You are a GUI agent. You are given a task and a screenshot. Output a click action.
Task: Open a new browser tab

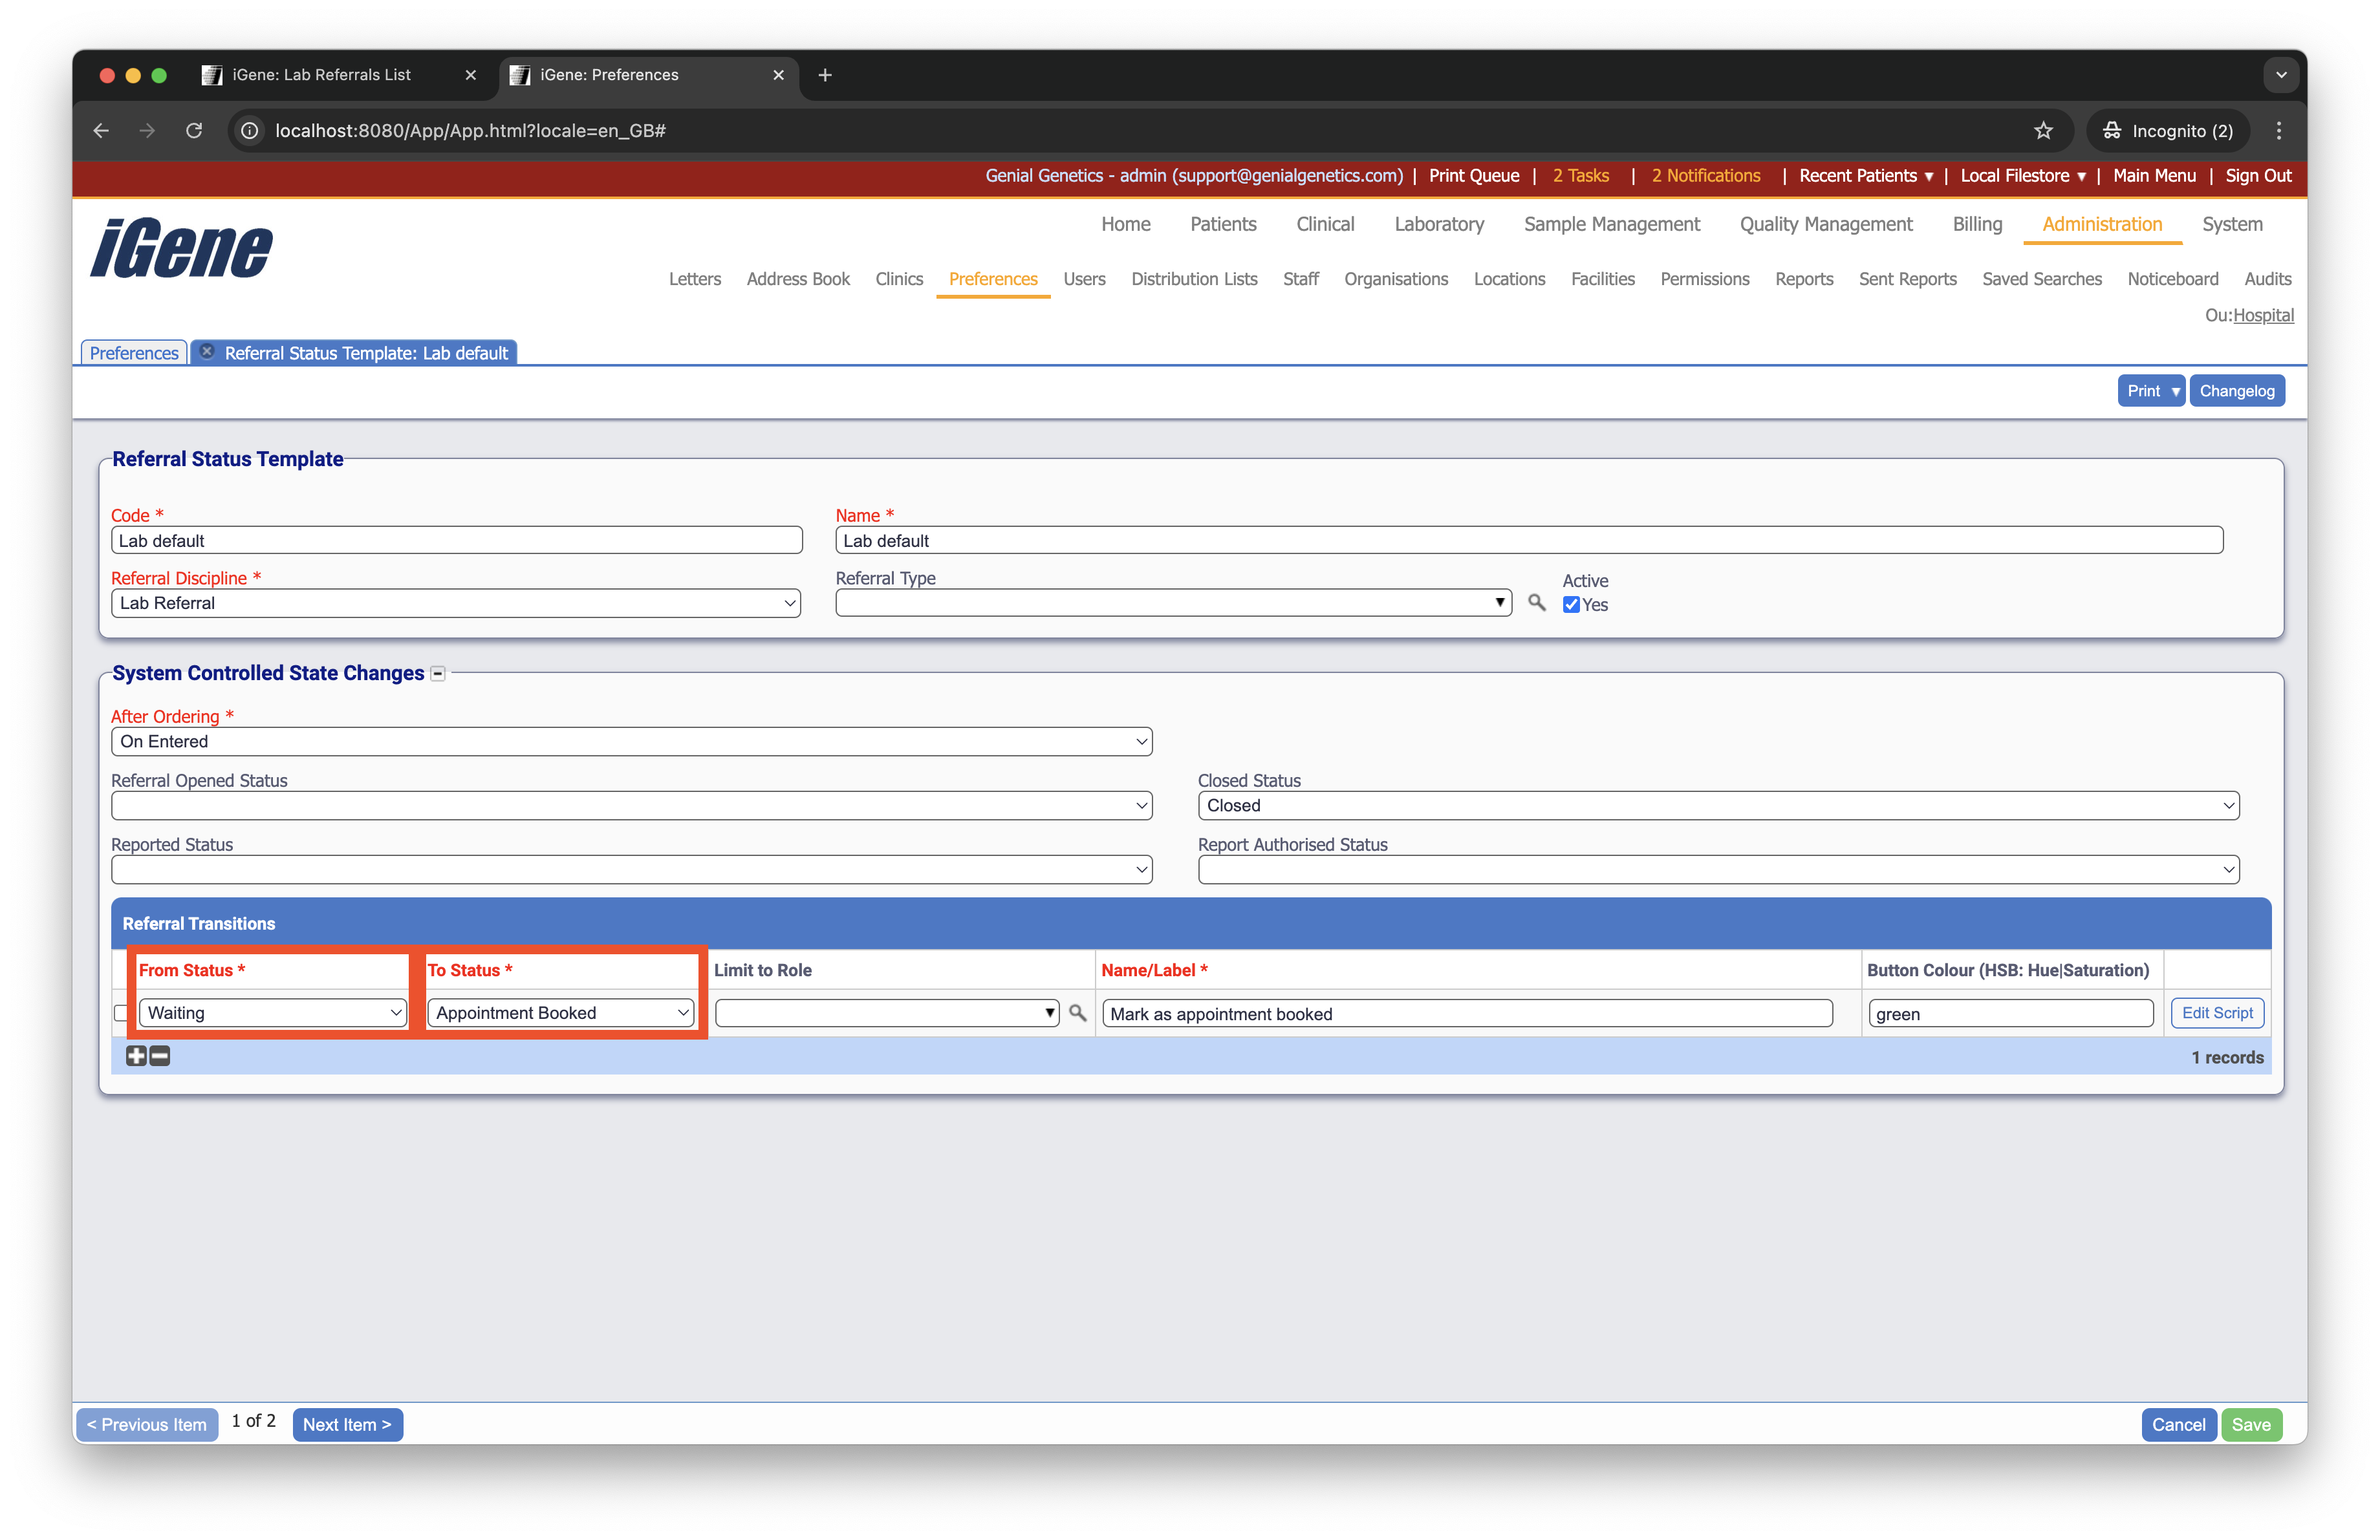point(825,75)
